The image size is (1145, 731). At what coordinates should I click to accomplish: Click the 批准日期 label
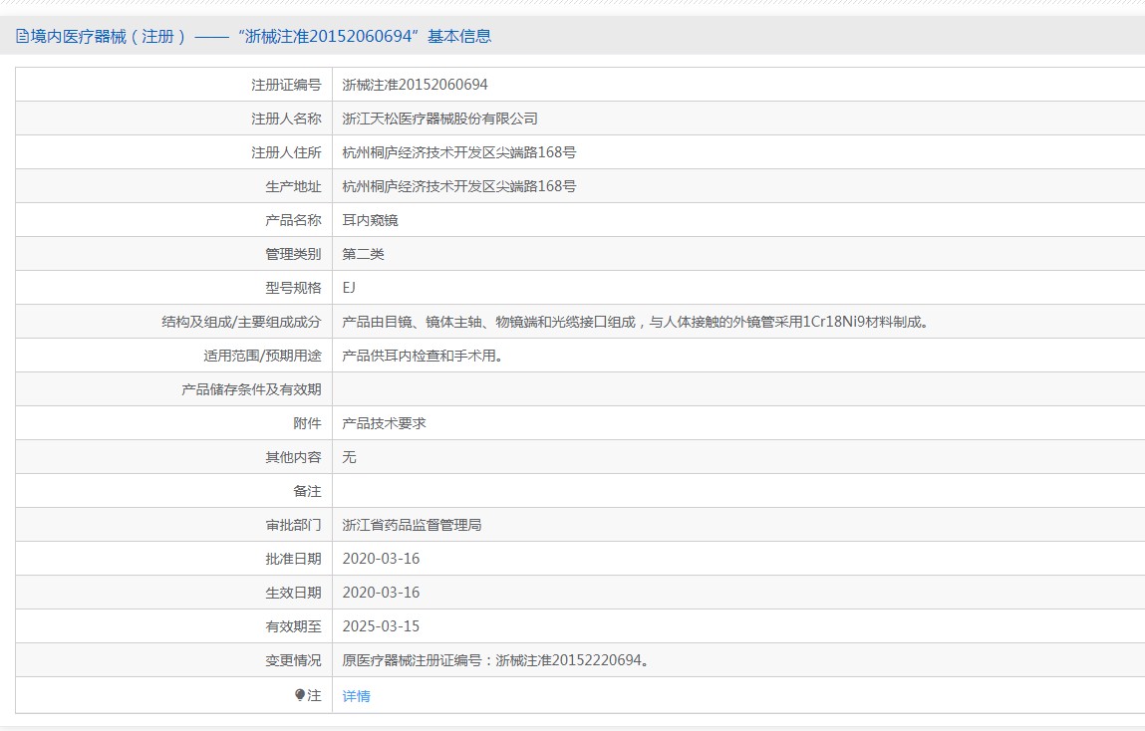pos(293,559)
